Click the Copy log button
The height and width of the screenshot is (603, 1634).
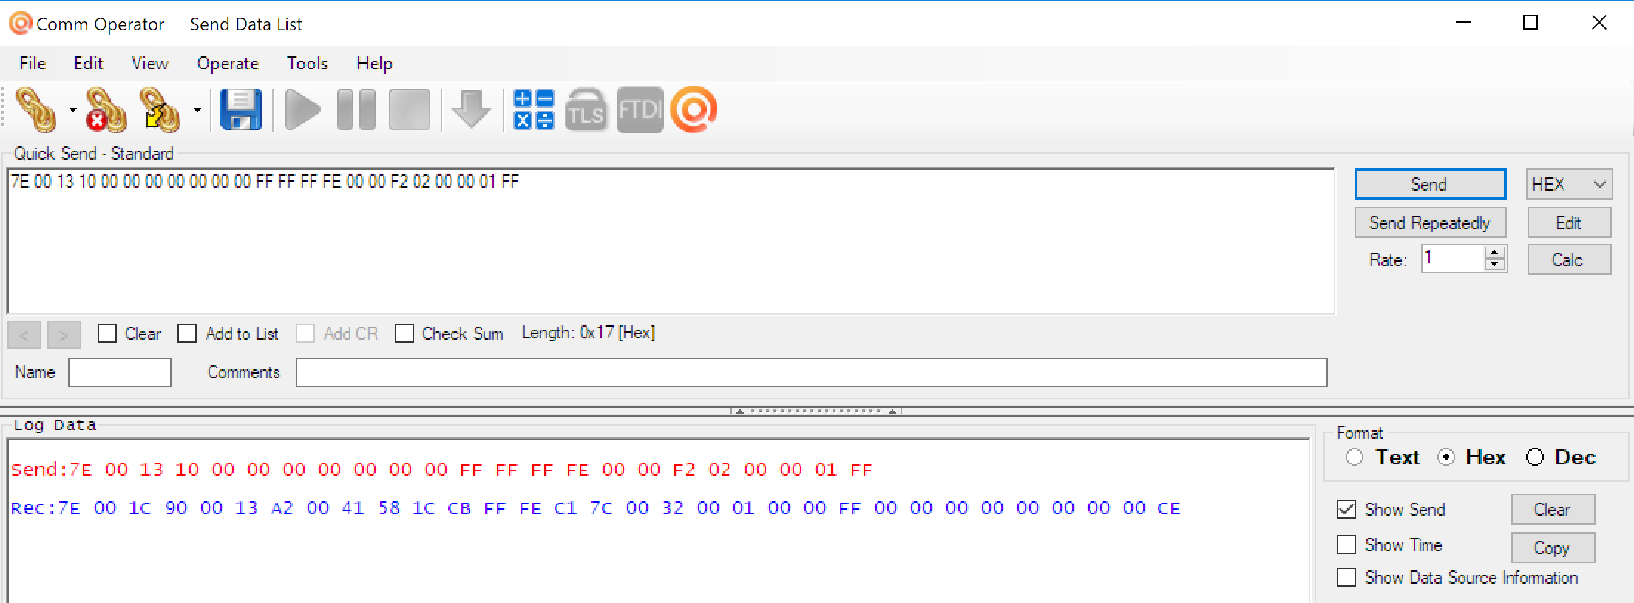click(1553, 548)
